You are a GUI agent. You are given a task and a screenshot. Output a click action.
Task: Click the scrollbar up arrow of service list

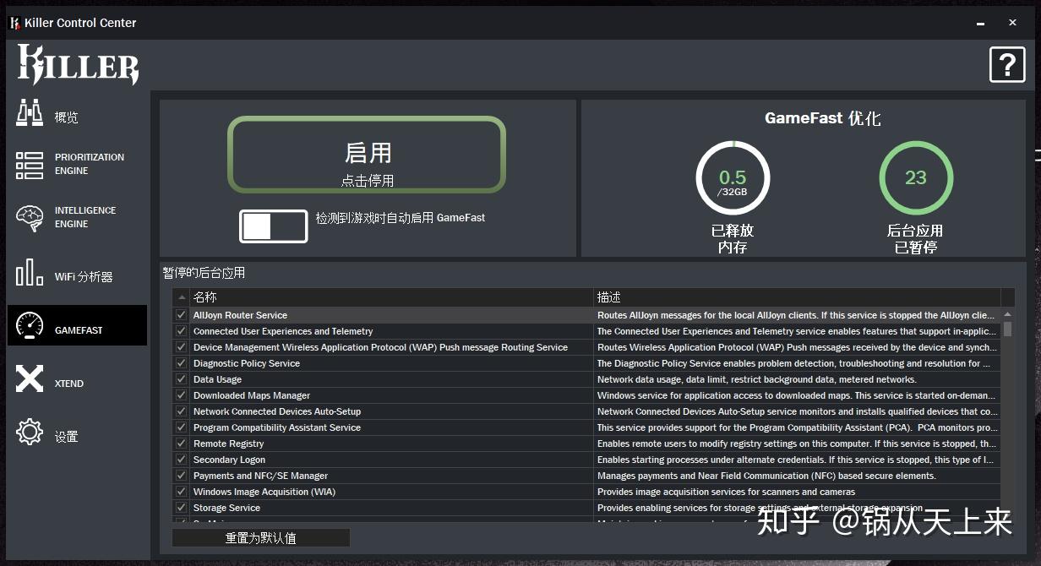coord(1007,314)
